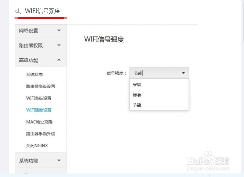Choose 标准 from signal strength list
Image resolution: width=244 pixels, height=177 pixels.
(x=159, y=95)
